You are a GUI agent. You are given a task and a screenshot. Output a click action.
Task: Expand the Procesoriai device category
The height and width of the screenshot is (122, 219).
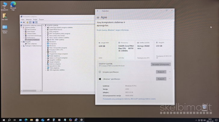click(45, 51)
